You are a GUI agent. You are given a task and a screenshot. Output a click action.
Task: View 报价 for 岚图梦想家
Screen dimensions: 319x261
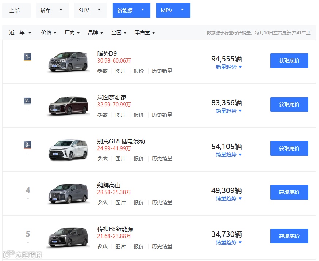[139, 115]
